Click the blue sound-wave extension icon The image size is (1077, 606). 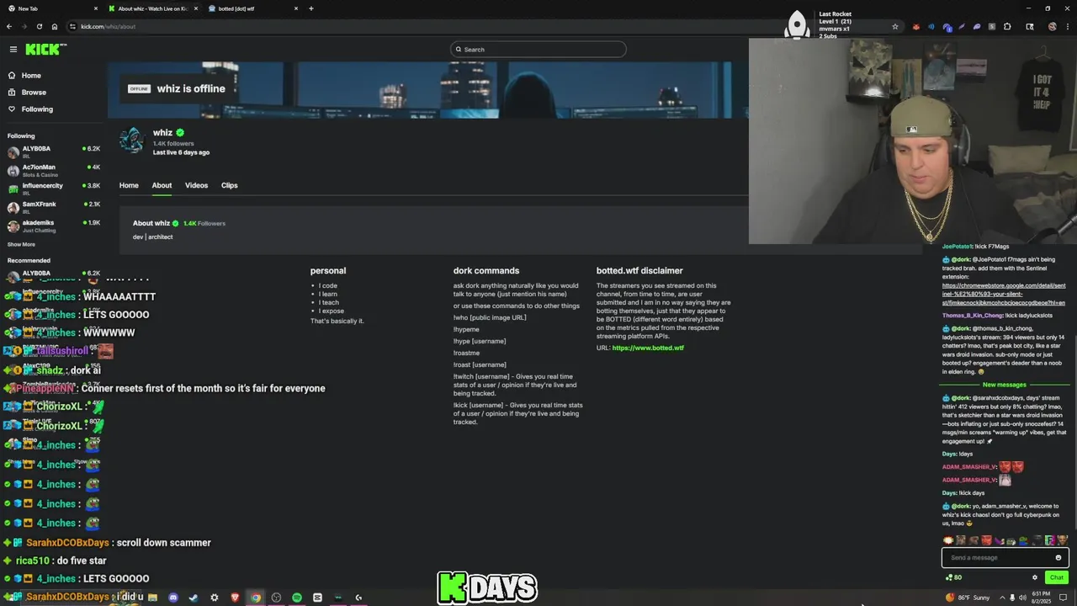[x=931, y=27]
